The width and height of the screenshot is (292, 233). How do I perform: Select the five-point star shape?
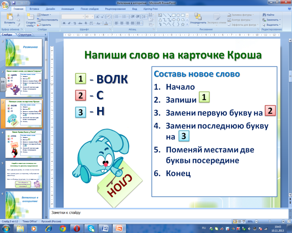182,24
